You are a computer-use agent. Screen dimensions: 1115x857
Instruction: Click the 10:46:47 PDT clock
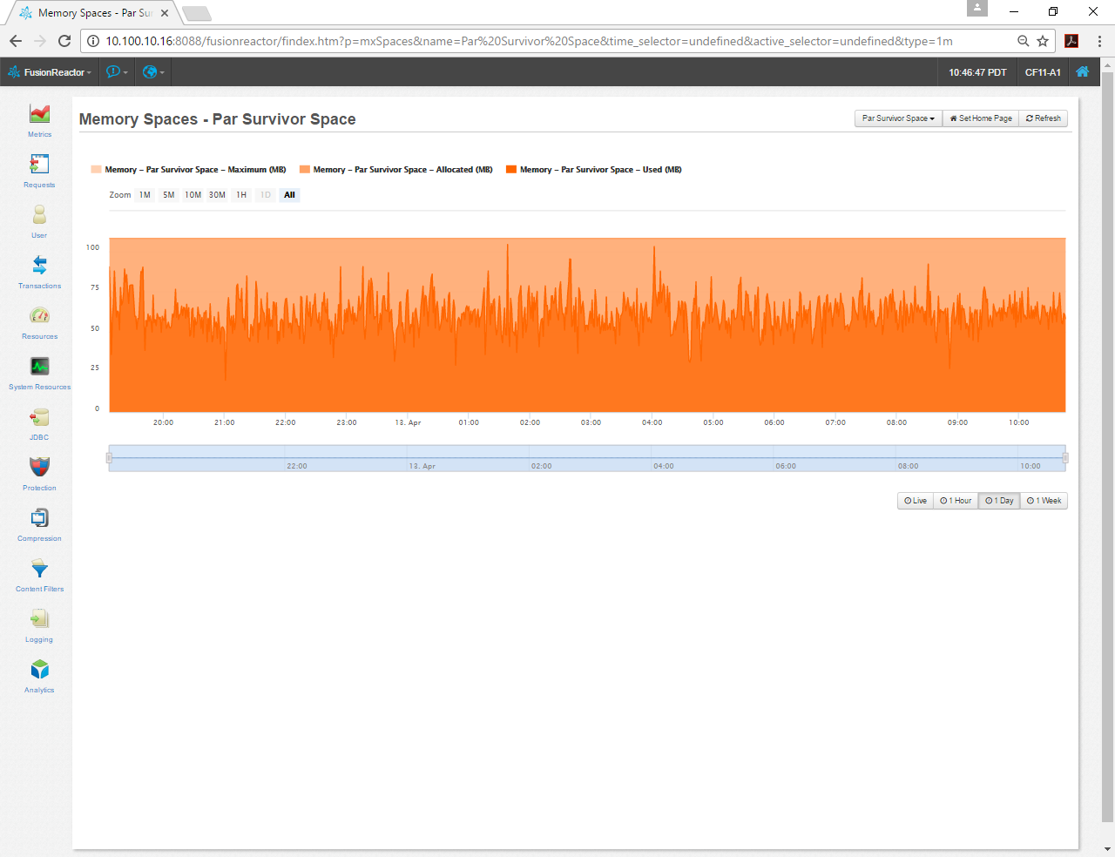coord(977,72)
